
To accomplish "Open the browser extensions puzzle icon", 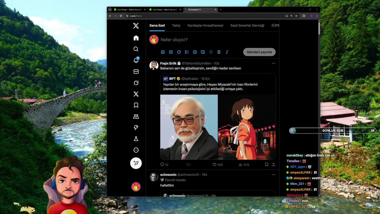I will tap(304, 16).
